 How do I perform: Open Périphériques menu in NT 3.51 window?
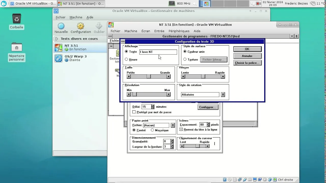point(179,31)
